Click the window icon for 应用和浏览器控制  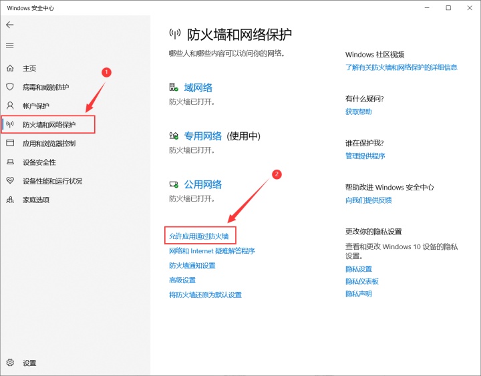(10, 143)
